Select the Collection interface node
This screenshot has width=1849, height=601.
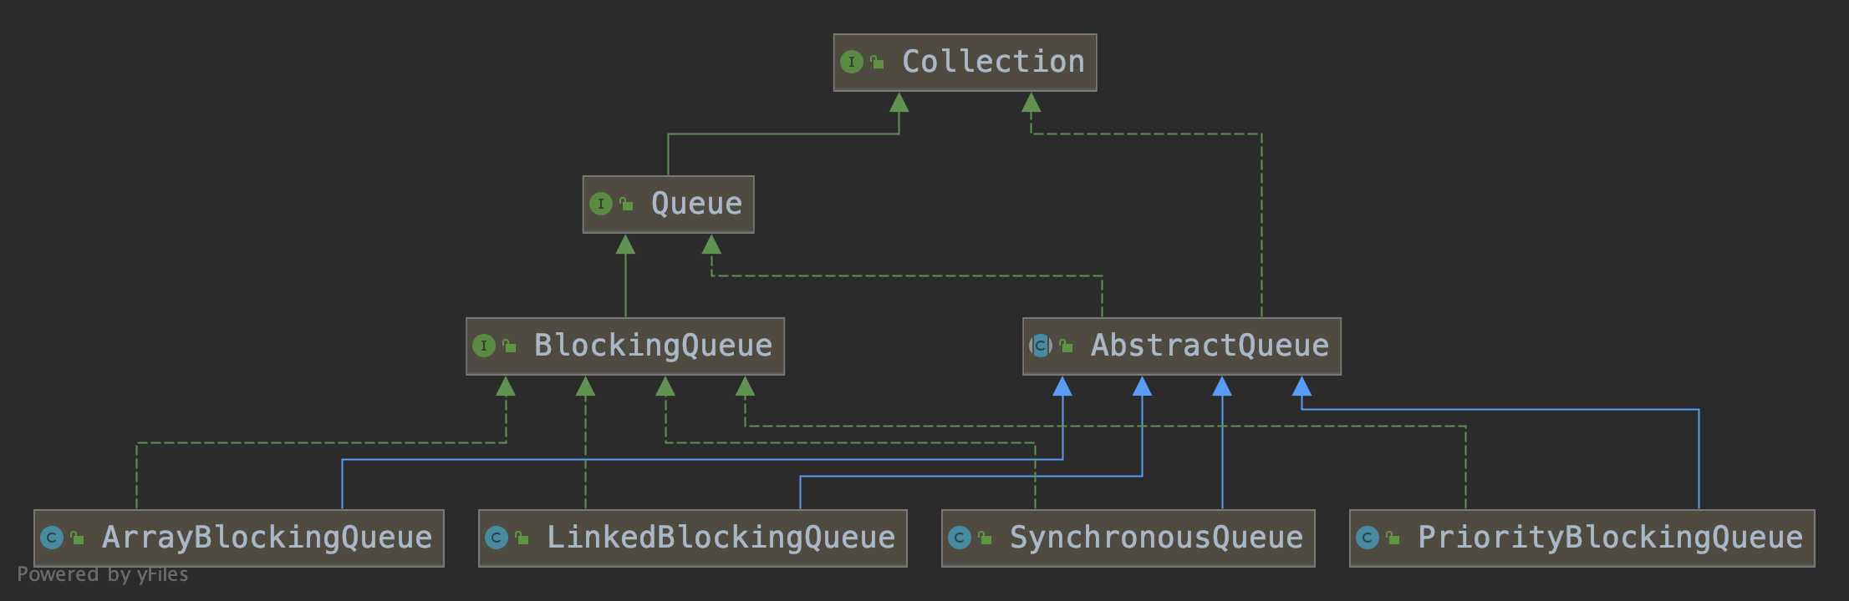point(965,63)
